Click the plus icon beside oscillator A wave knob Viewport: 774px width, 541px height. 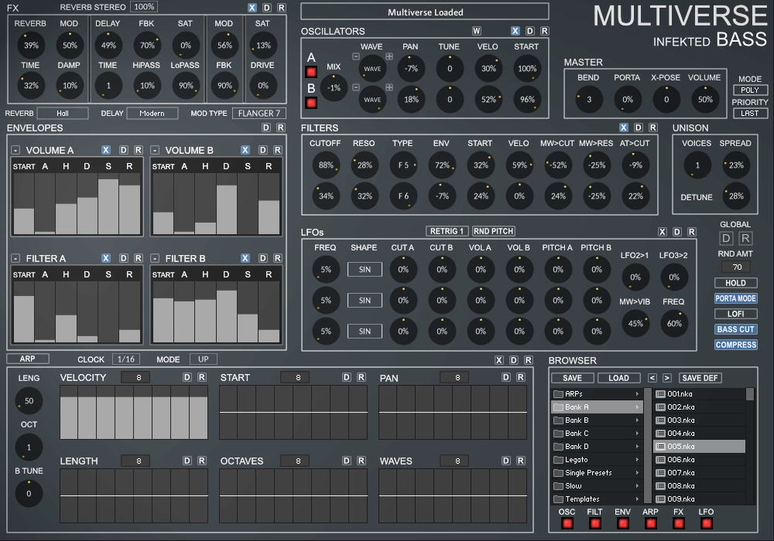pyautogui.click(x=389, y=56)
